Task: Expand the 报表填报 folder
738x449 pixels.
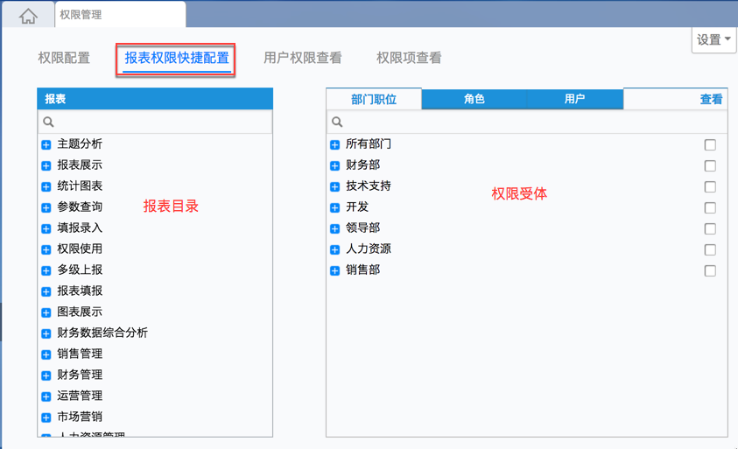Action: tap(46, 291)
